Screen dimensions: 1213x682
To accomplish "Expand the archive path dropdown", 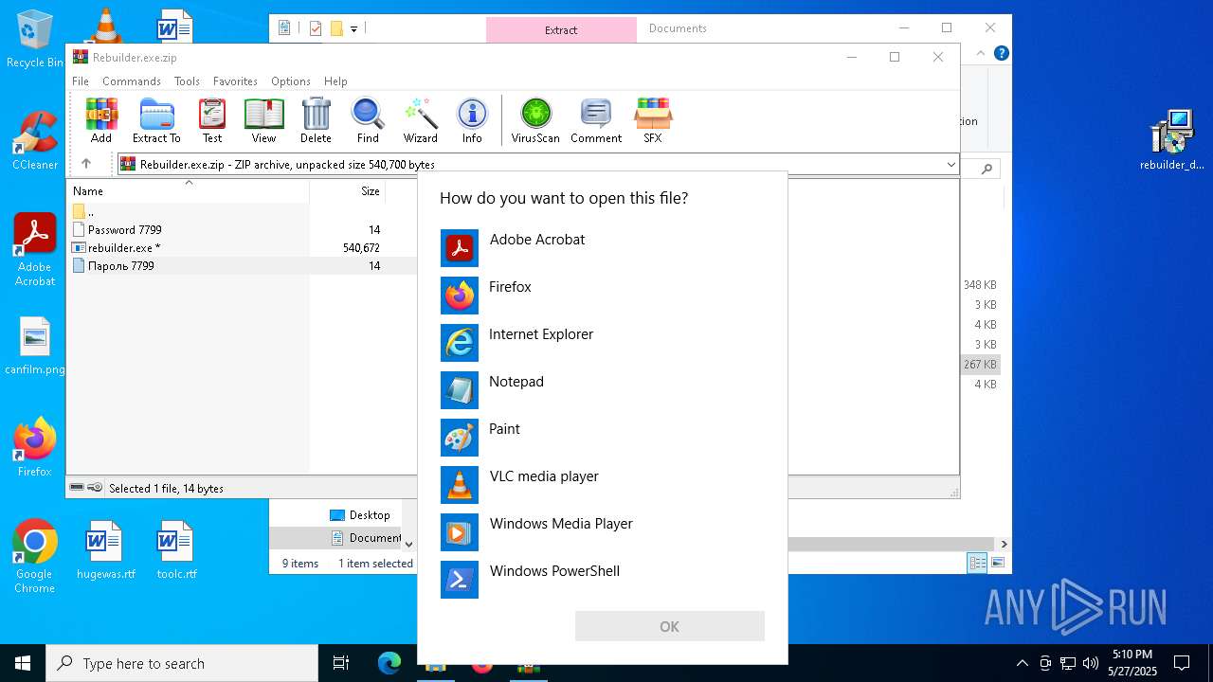I will coord(950,165).
